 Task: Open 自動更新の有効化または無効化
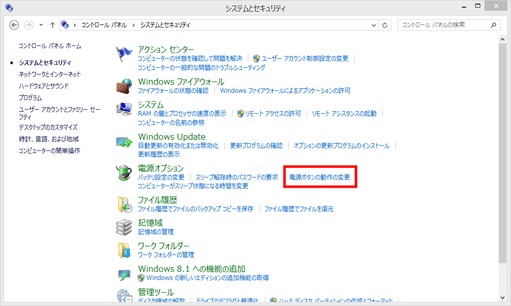[178, 145]
